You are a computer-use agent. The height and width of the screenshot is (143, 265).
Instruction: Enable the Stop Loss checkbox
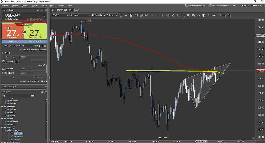pyautogui.click(x=3, y=69)
